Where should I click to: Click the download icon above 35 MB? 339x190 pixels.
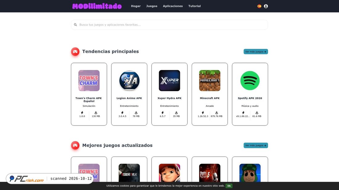(x=176, y=113)
